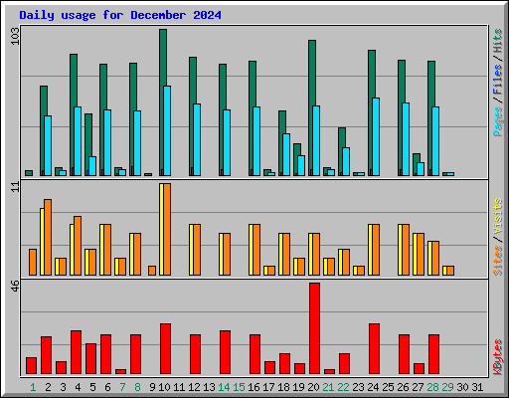Click the day 1 label on the axis
Screen dimensions: 509x398
coord(33,387)
